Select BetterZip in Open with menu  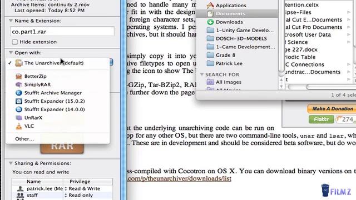tap(58, 76)
